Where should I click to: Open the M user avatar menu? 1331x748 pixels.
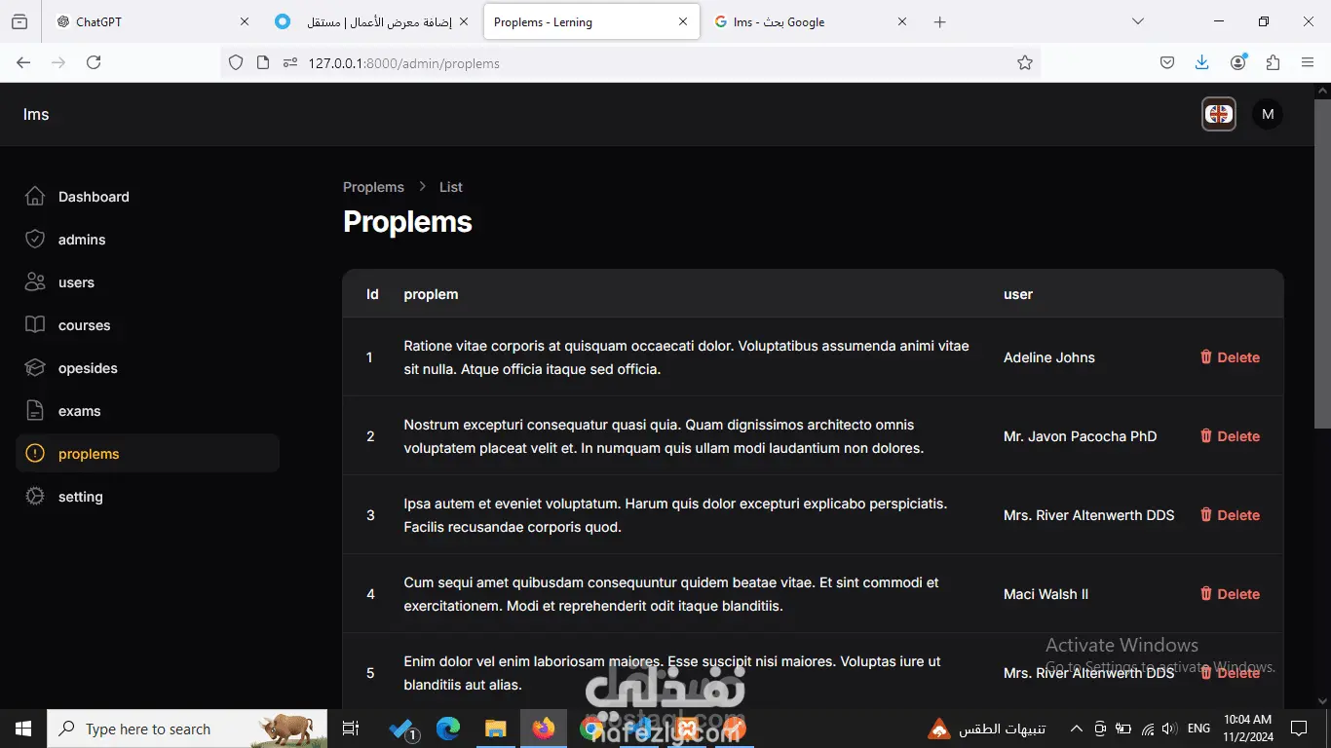tap(1268, 114)
